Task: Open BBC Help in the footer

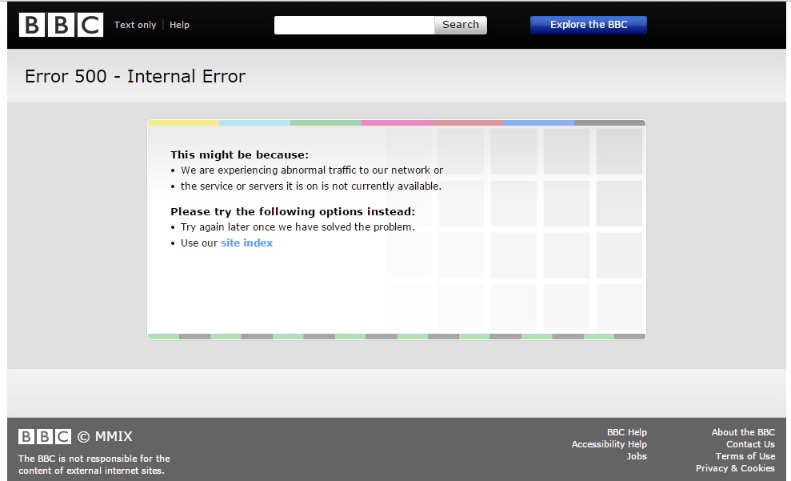Action: tap(626, 432)
